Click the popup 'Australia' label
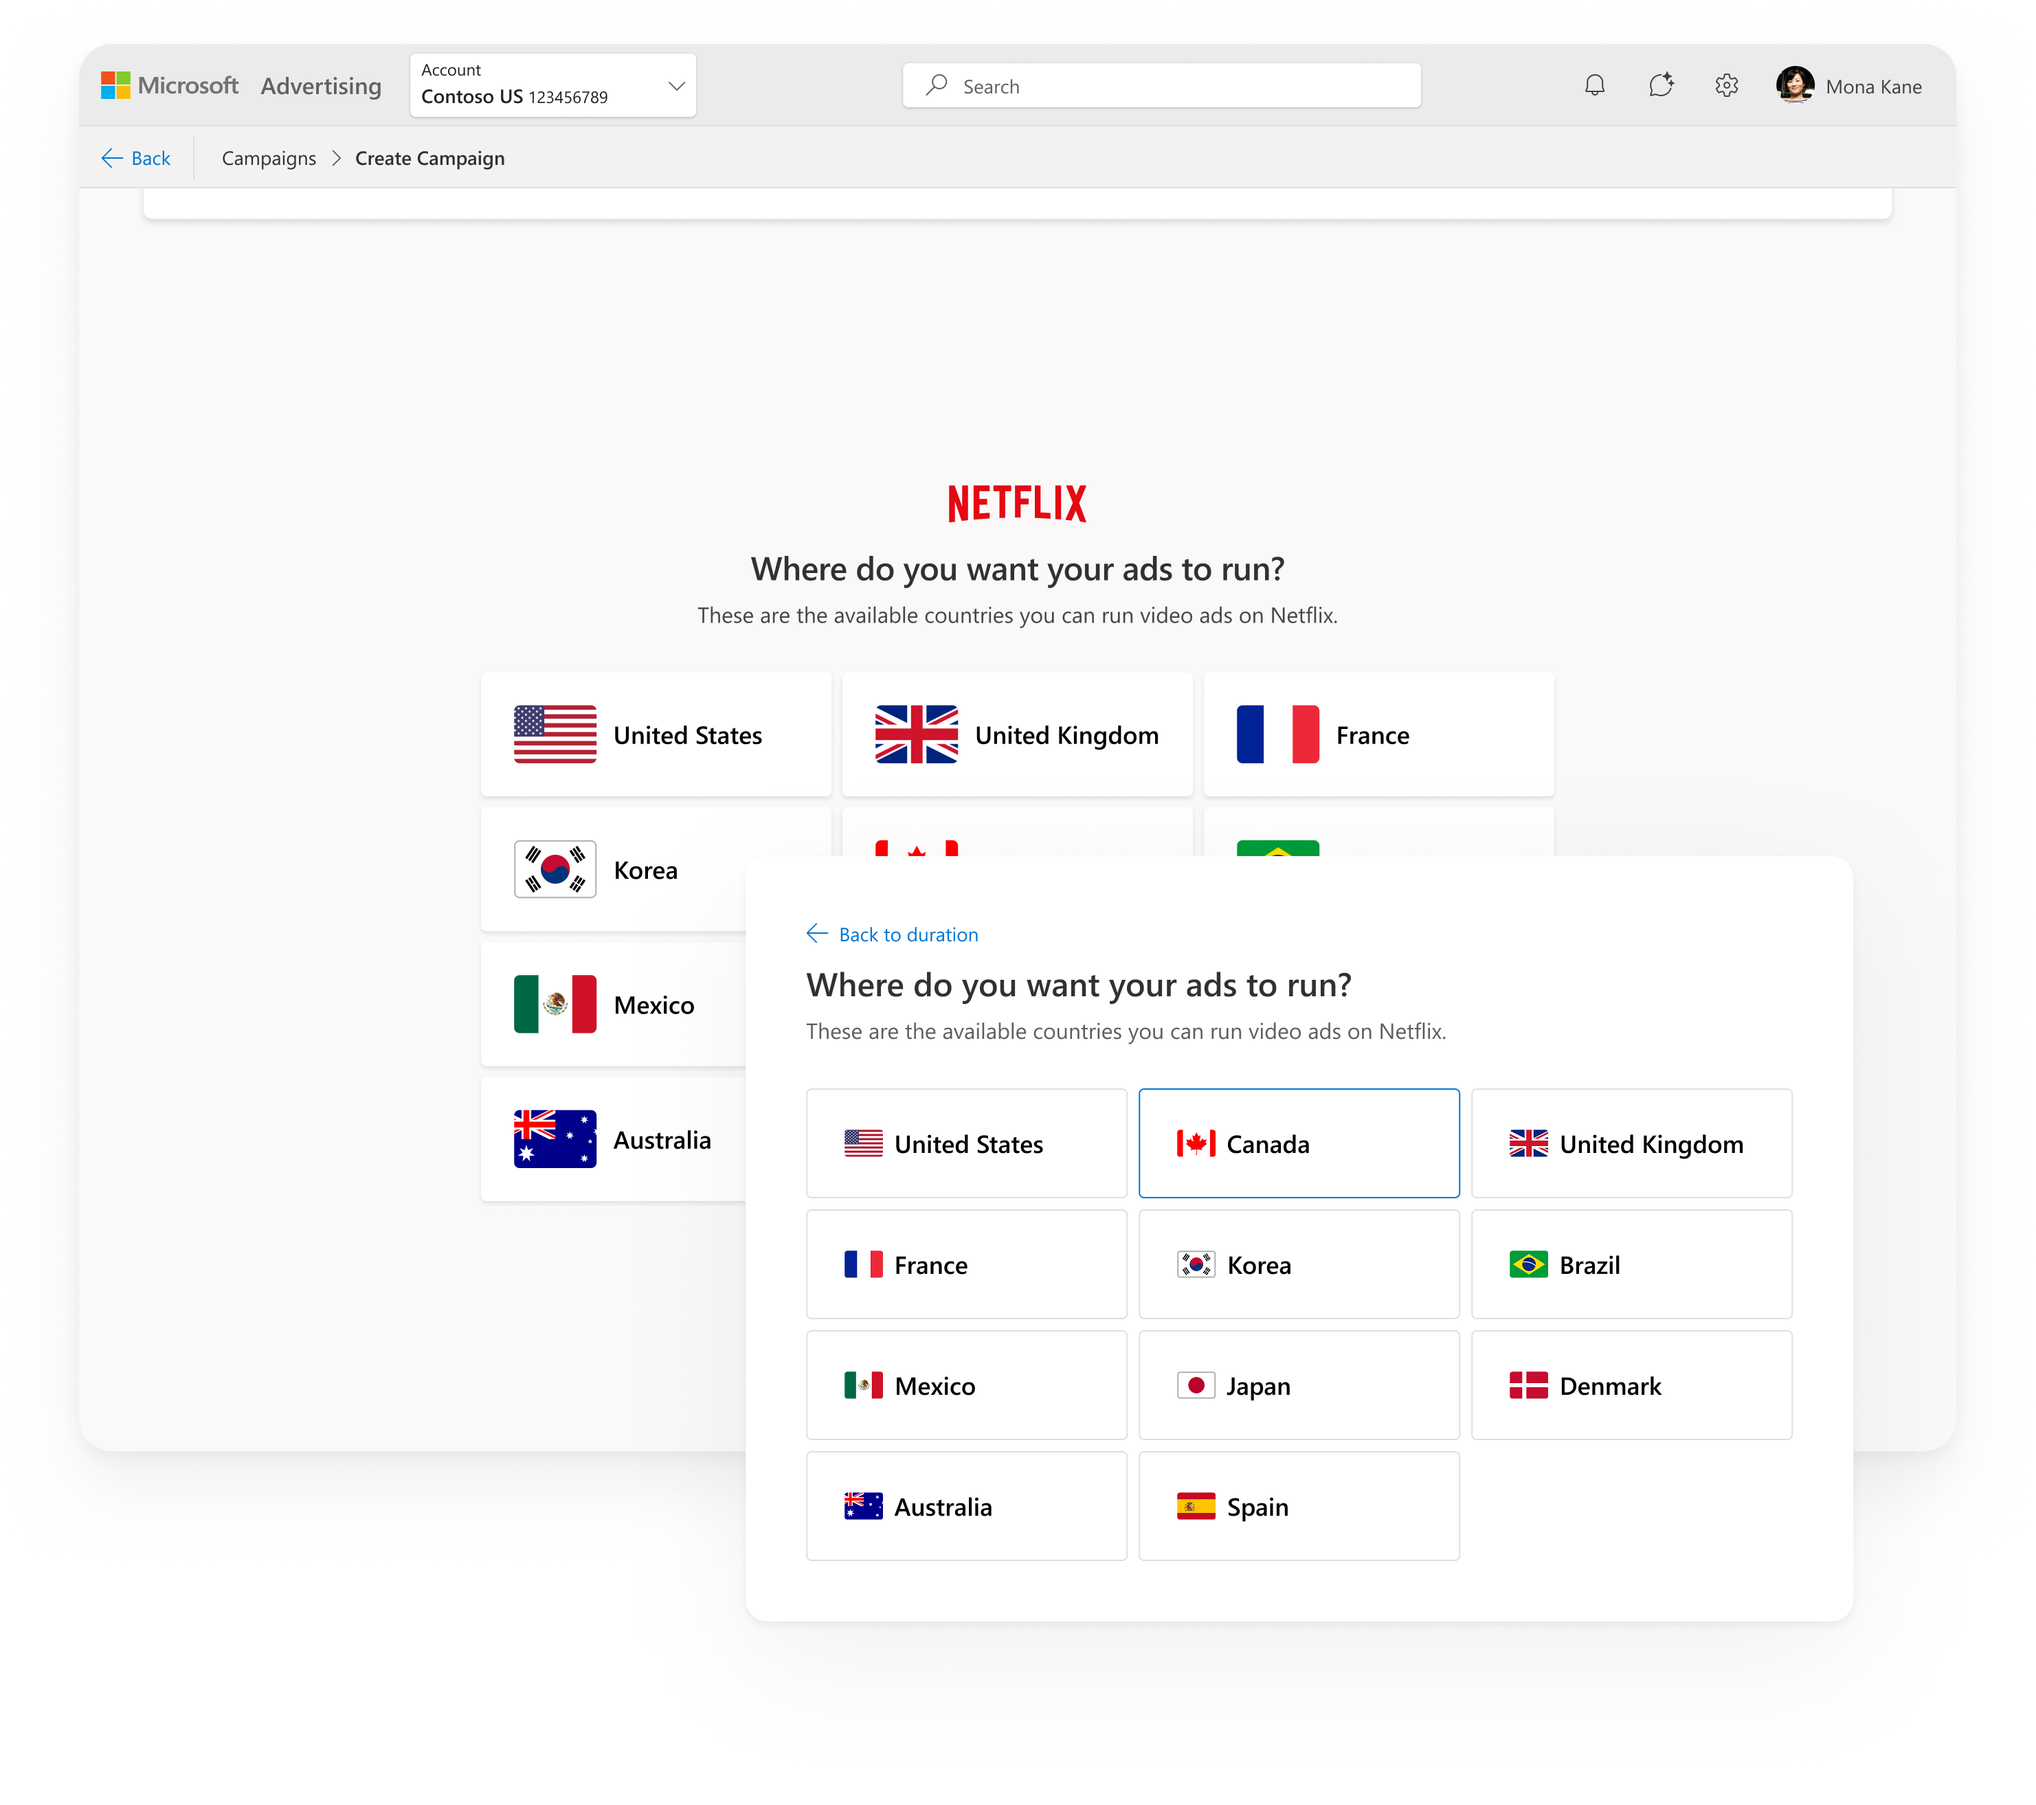Screen dimensions: 2036x1805 pyautogui.click(x=942, y=1507)
